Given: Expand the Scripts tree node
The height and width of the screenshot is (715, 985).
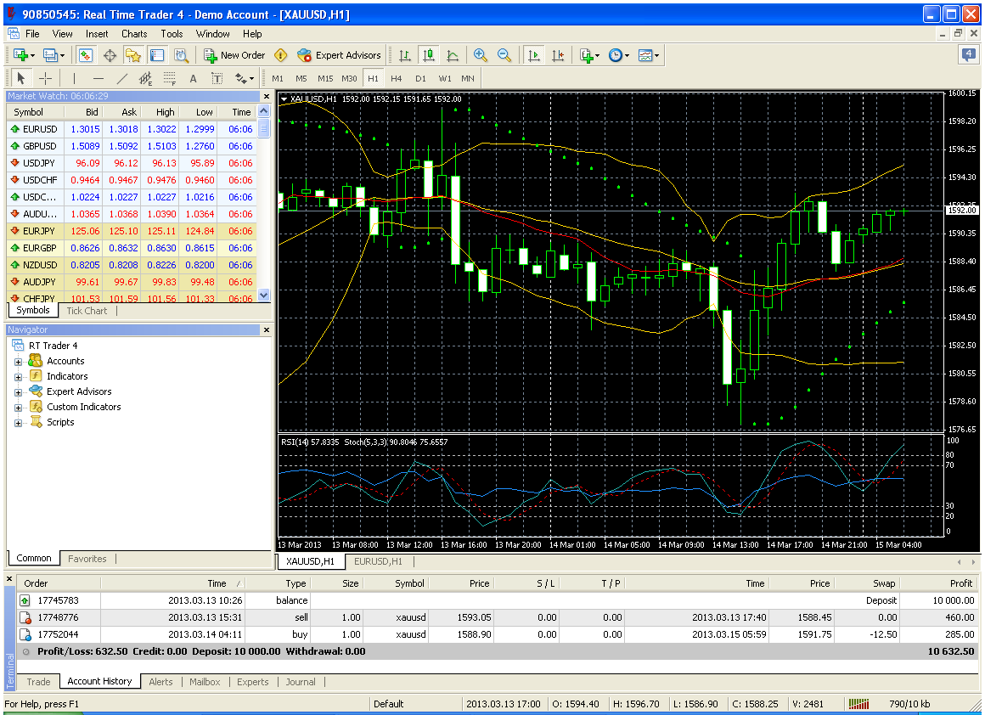Looking at the screenshot, I should (x=18, y=423).
